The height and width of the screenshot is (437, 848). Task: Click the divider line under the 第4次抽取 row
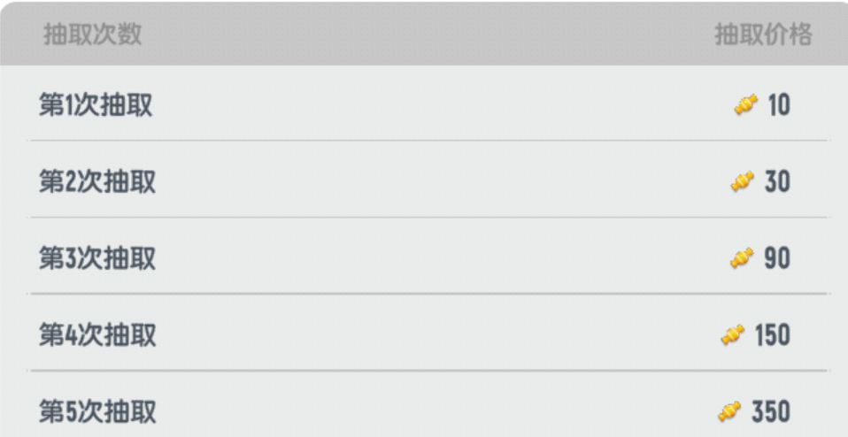(428, 371)
